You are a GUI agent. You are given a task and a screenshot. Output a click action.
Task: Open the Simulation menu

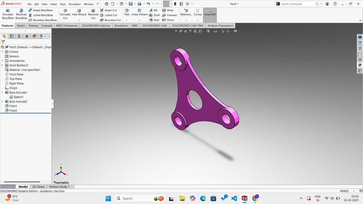(x=75, y=4)
